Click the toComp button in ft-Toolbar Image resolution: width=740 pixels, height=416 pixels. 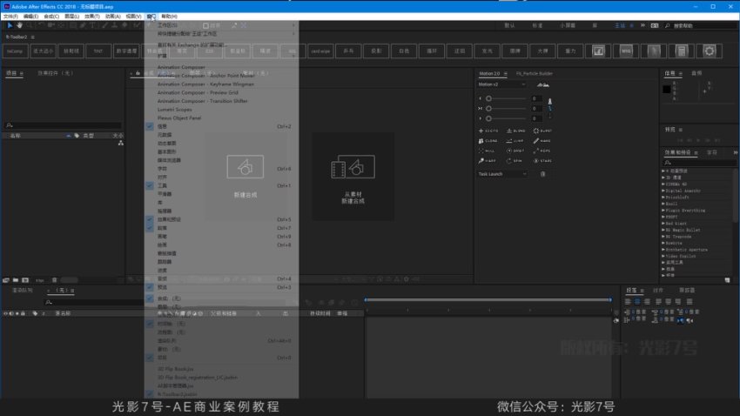[15, 51]
